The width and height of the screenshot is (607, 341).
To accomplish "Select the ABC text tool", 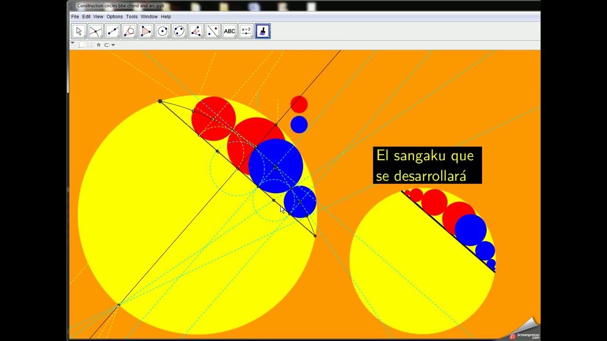I will coord(230,31).
